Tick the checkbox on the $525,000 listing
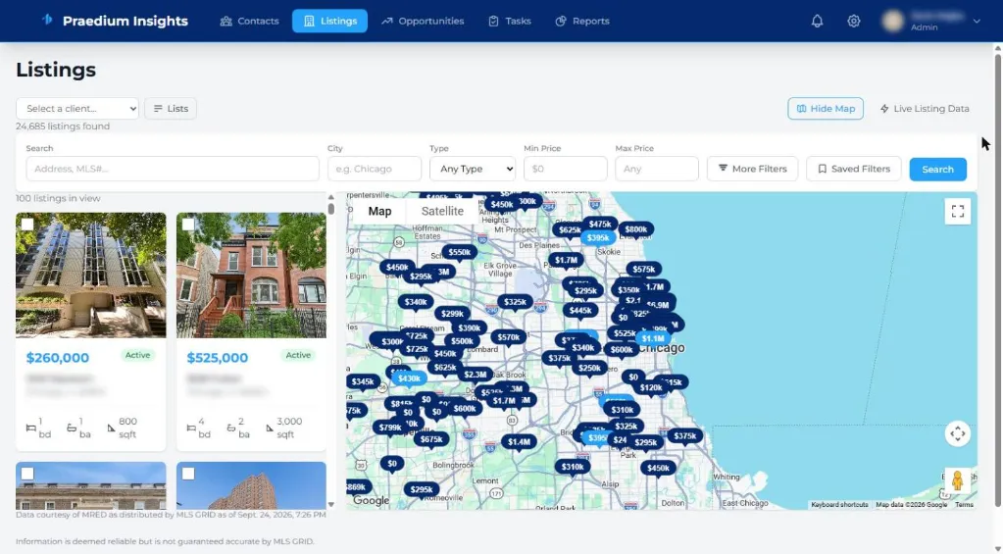 (x=188, y=224)
